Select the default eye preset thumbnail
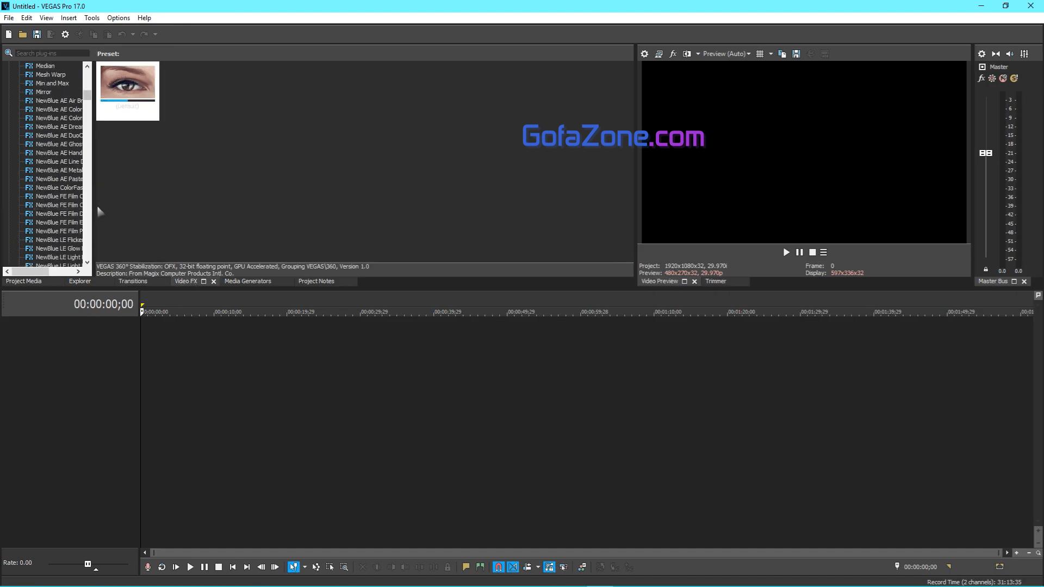The image size is (1044, 587). 127,83
